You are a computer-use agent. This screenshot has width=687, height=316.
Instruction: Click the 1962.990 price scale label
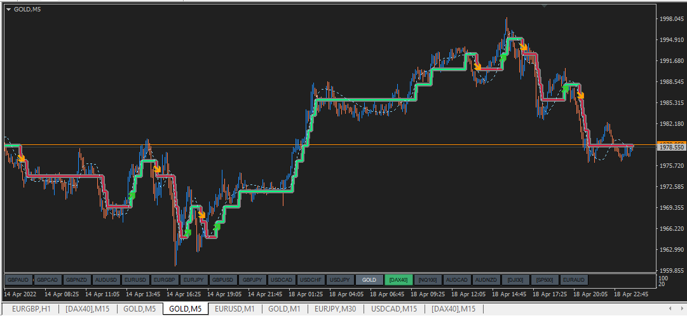click(670, 250)
